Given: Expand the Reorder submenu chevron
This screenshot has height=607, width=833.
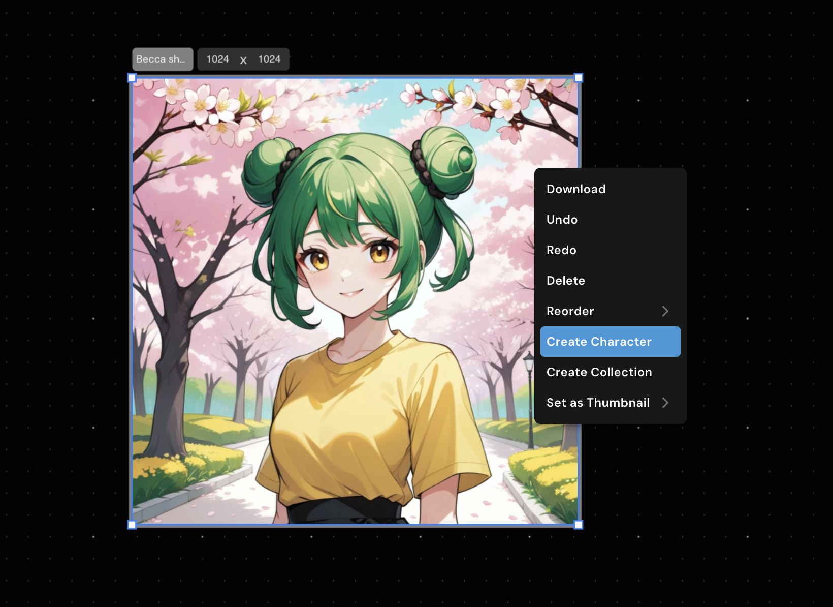Looking at the screenshot, I should [665, 311].
